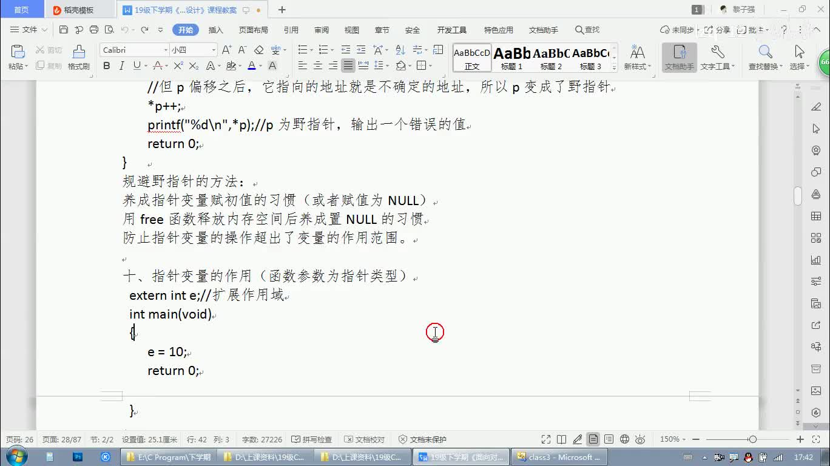Clear formatting with the eraser icon

pyautogui.click(x=259, y=50)
